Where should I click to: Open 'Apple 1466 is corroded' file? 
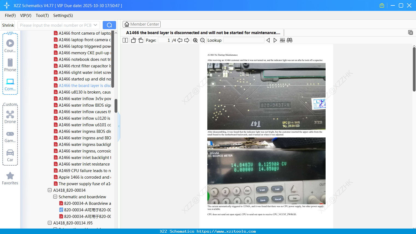click(85, 177)
